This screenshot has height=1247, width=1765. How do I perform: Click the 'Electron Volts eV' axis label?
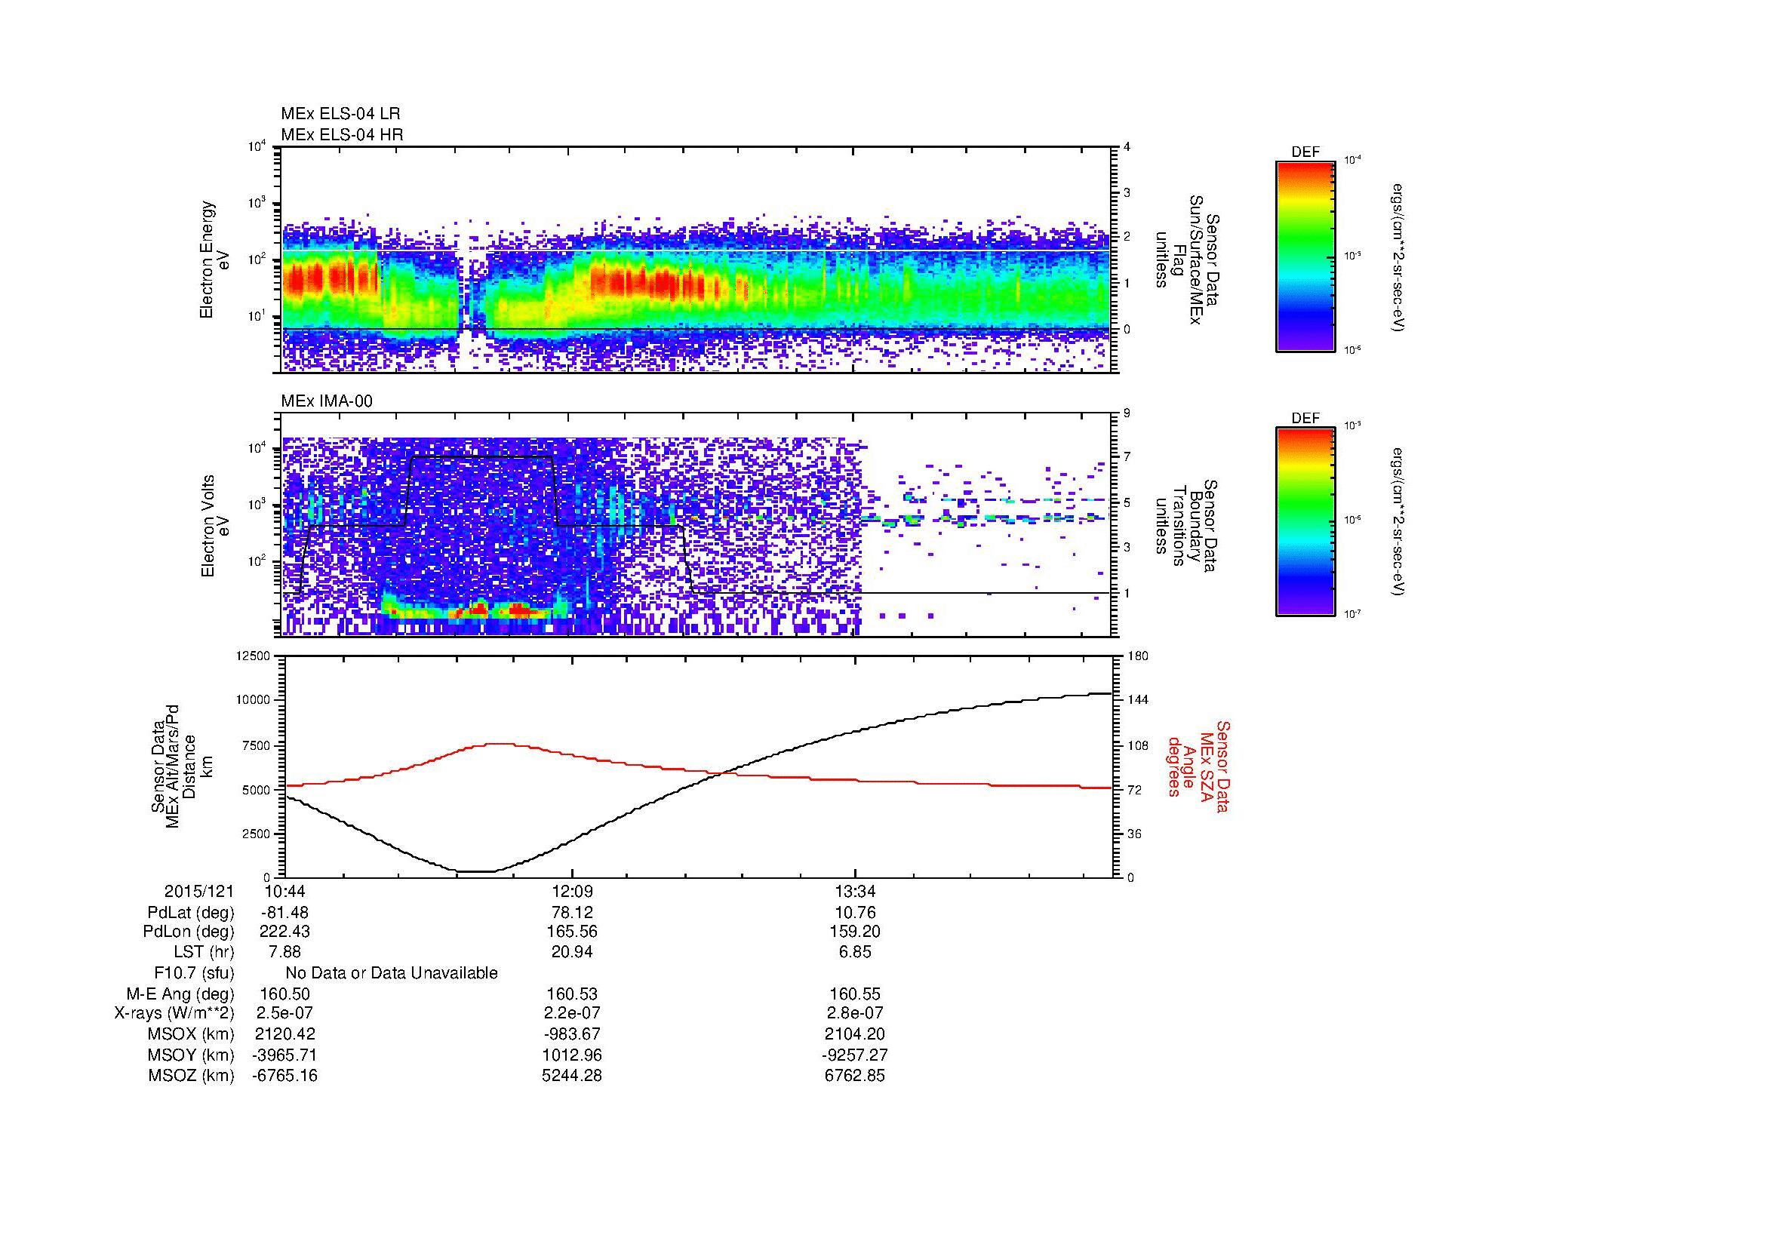[x=214, y=527]
